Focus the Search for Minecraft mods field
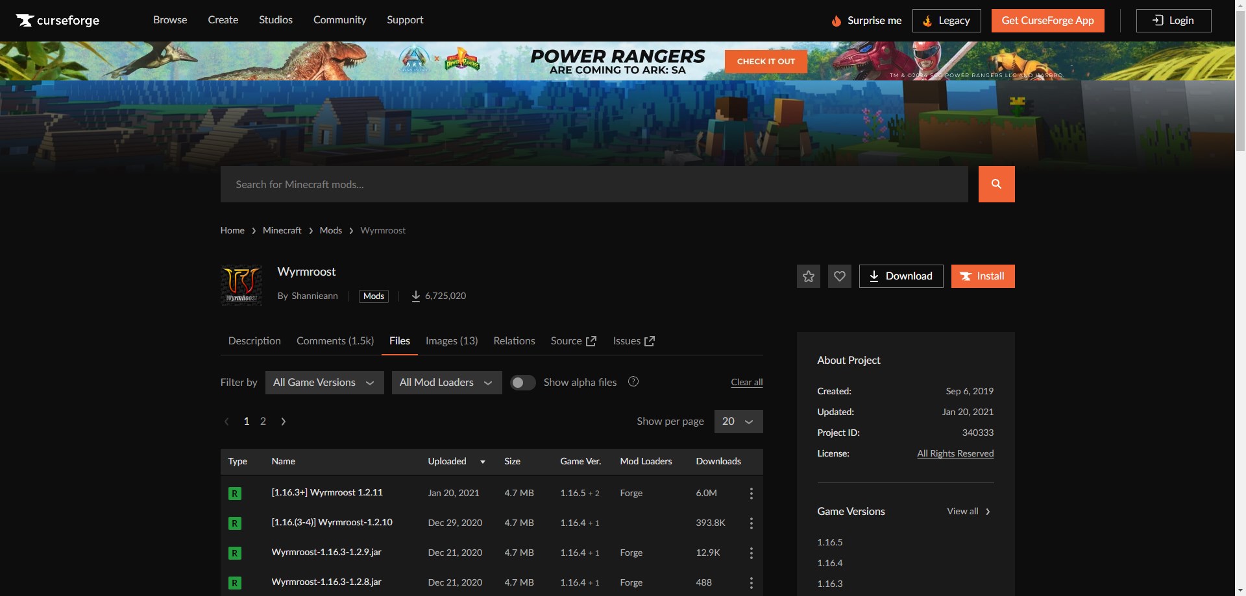The image size is (1246, 596). [594, 184]
